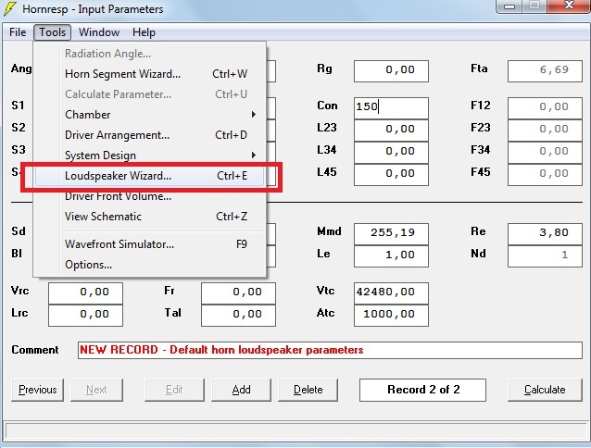Edit the Atc field showing 1000,00
Viewport: 591px width, 448px height.
coord(391,316)
